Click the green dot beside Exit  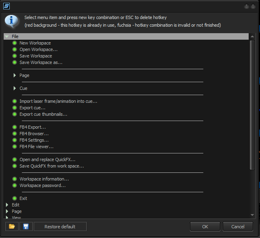(x=15, y=198)
